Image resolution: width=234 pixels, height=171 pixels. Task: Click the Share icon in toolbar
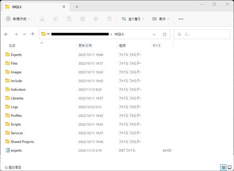96,19
